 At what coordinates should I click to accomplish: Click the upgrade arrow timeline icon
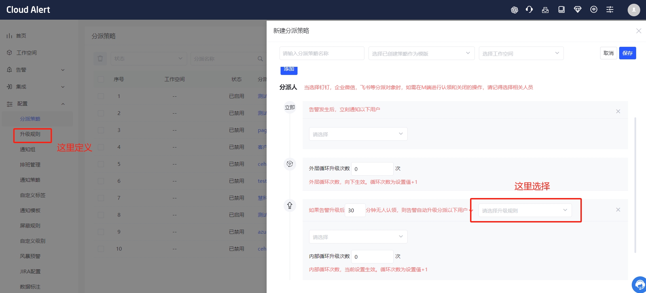tap(290, 205)
